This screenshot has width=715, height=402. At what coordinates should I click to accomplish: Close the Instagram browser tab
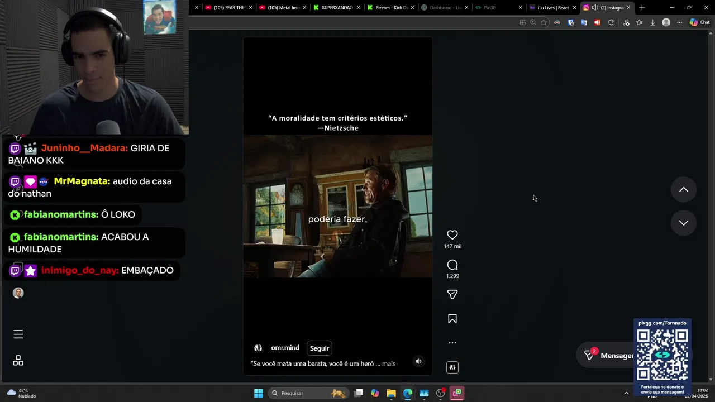628,8
